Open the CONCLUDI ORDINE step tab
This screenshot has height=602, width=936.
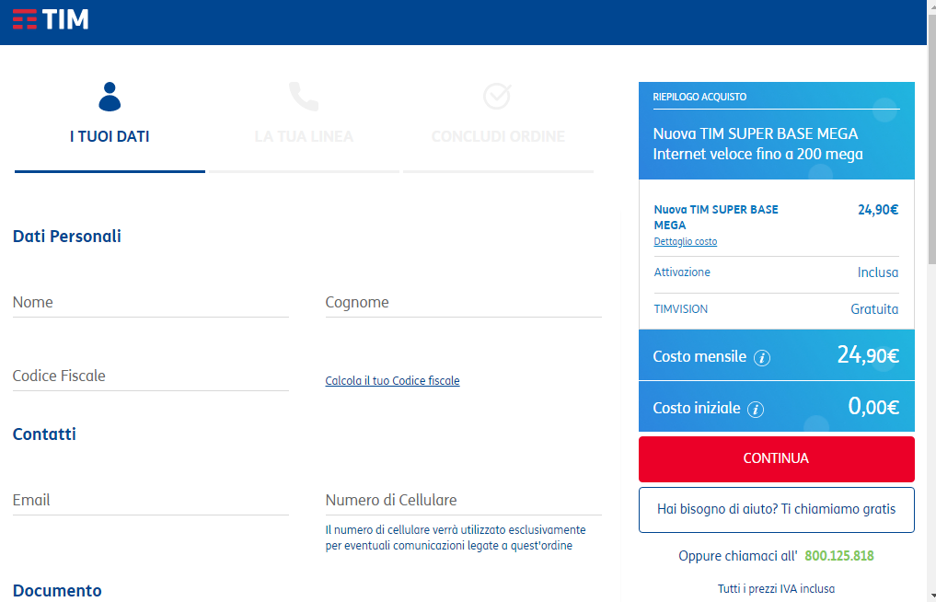click(499, 127)
